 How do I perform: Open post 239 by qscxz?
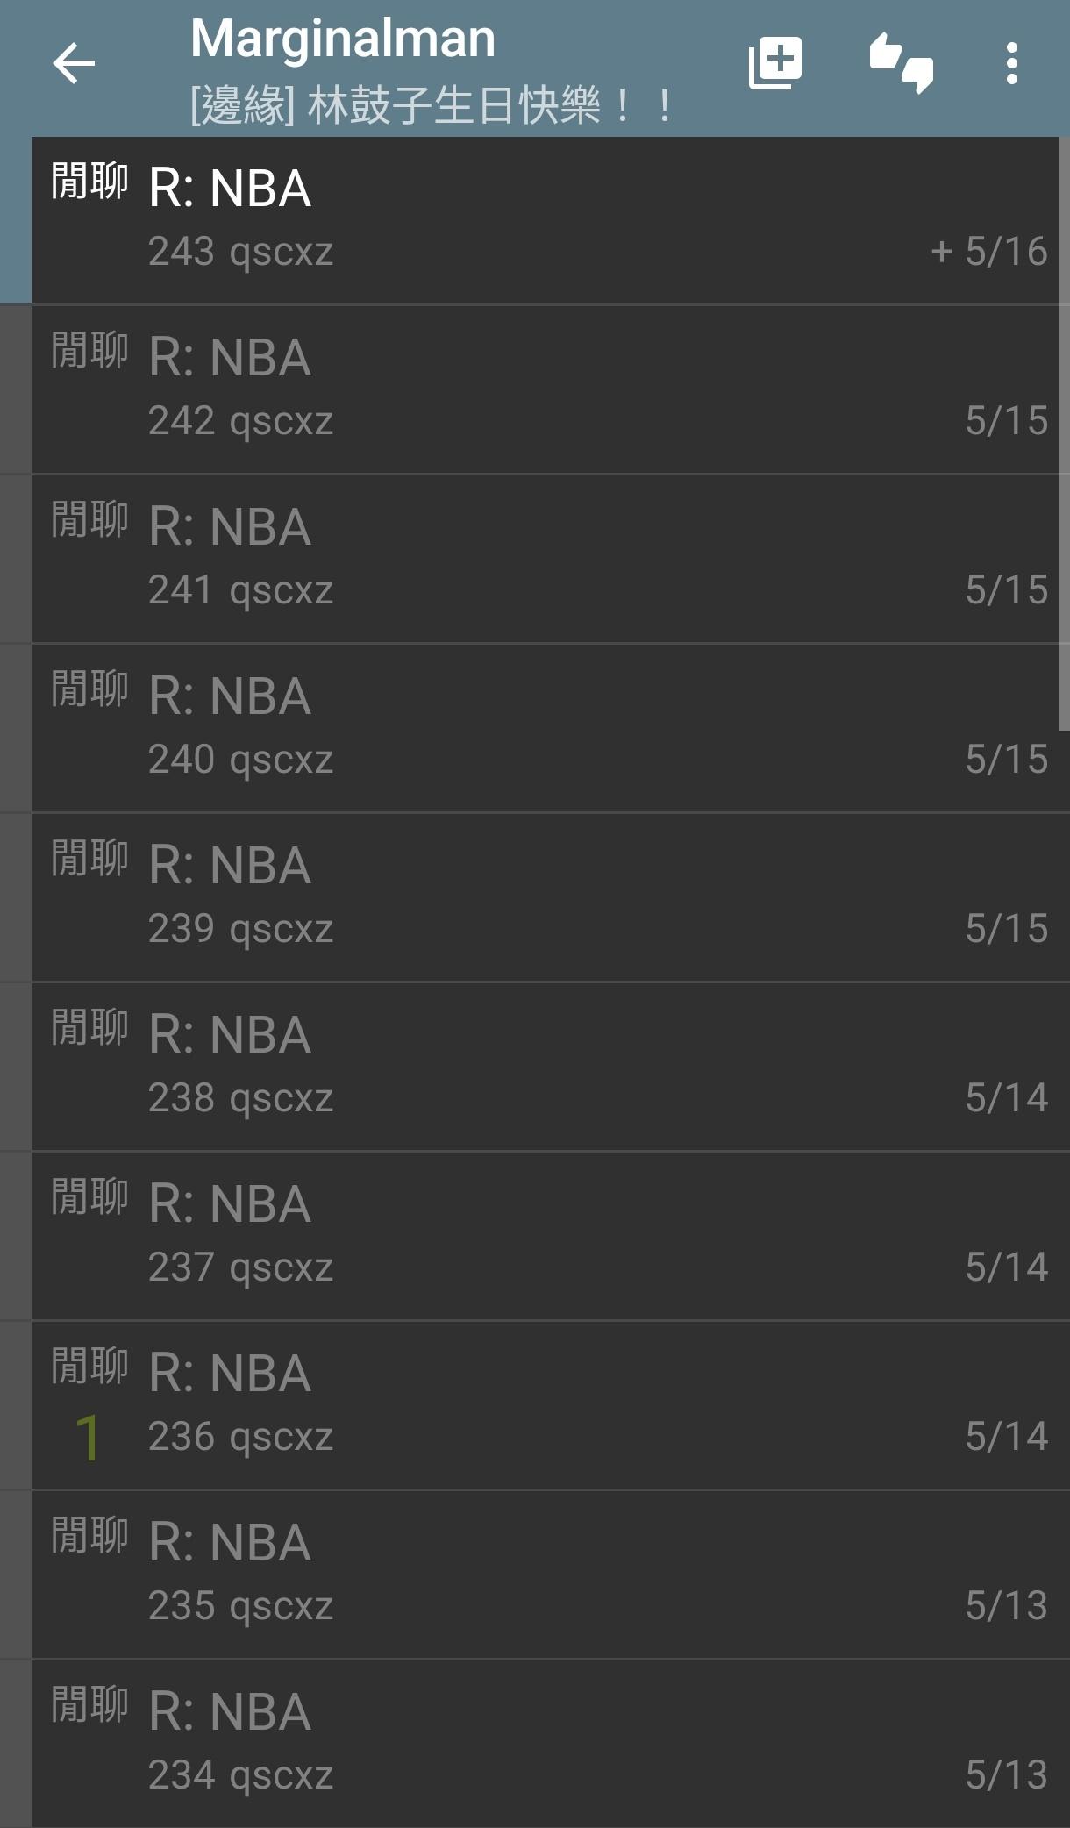pyautogui.click(x=544, y=898)
